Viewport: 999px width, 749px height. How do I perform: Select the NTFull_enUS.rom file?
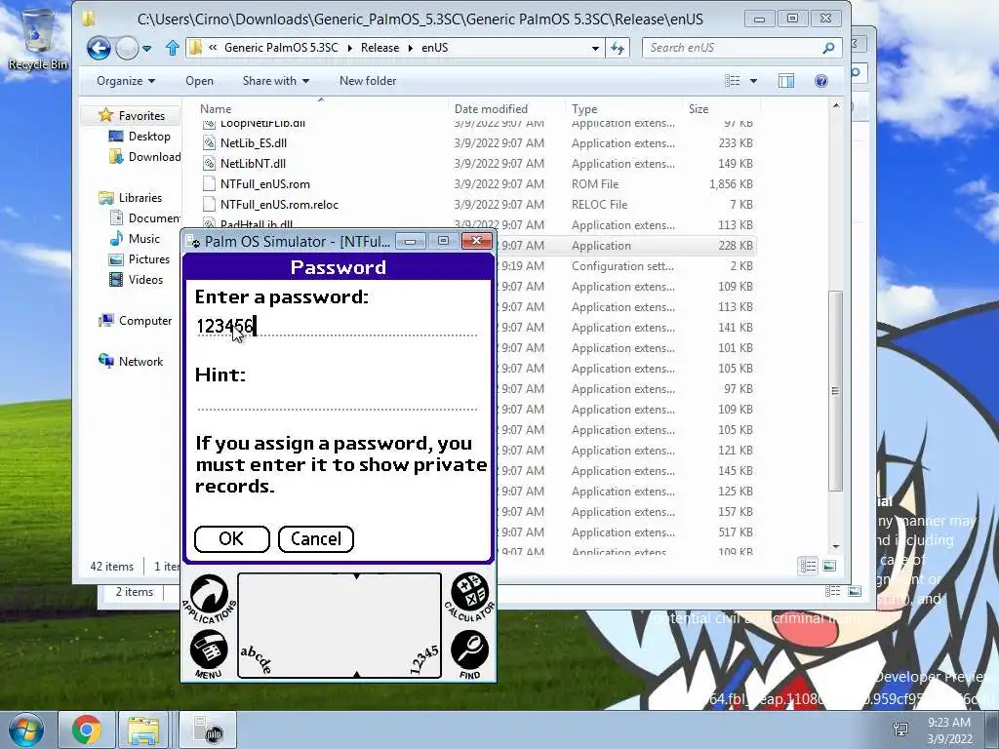coord(476,184)
